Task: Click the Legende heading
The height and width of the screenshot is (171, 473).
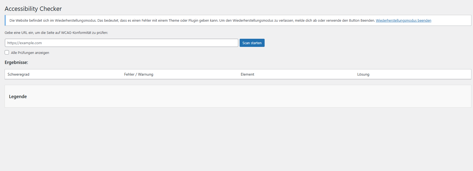Action: 18,96
